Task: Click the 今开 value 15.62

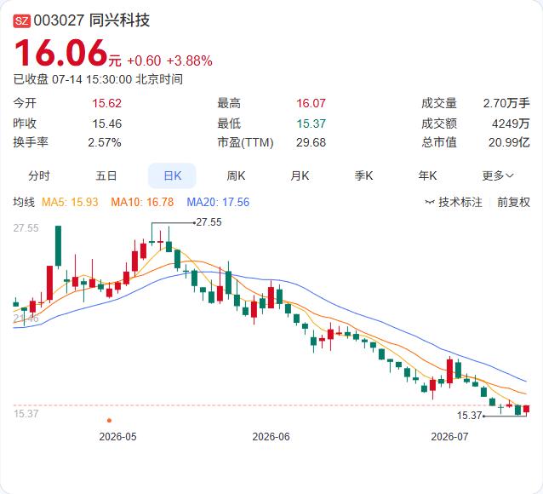Action: pyautogui.click(x=106, y=103)
